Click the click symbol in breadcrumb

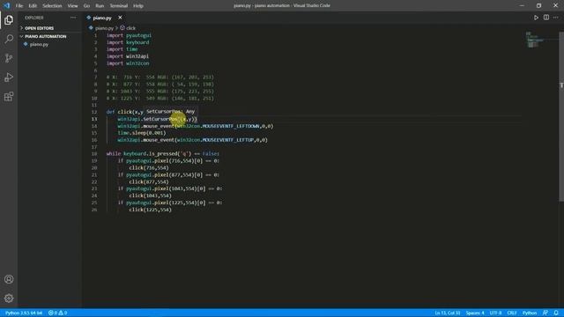pos(131,28)
